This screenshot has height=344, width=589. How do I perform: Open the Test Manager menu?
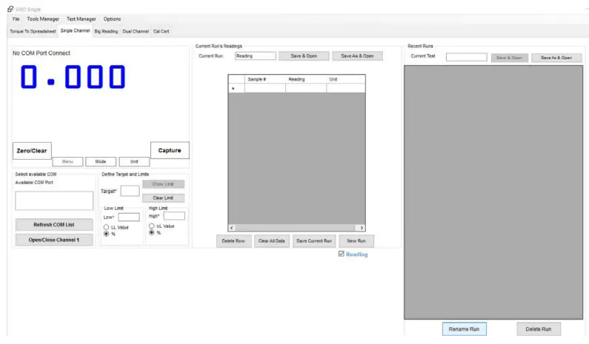pos(81,18)
